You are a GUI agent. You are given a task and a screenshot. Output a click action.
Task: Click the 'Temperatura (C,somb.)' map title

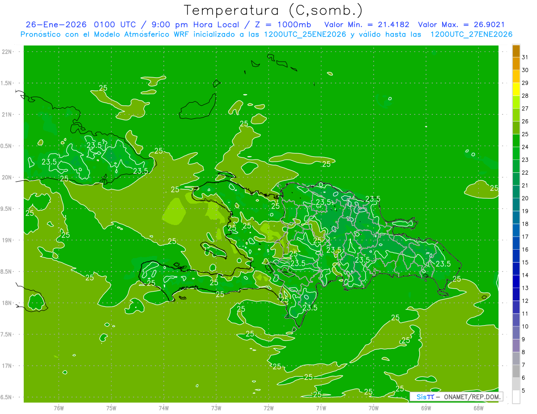(273, 10)
